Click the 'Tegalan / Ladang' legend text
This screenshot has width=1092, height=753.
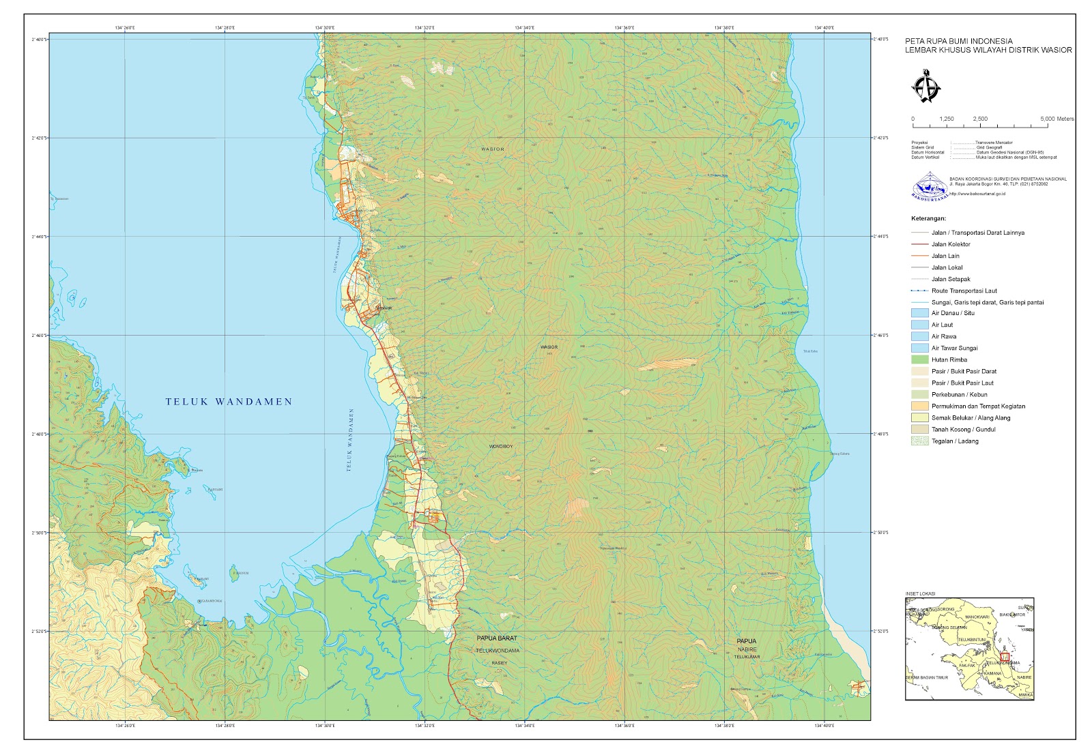955,441
